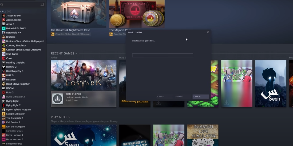
Task: Open the Russian Life Simulator card
Action: point(203,135)
